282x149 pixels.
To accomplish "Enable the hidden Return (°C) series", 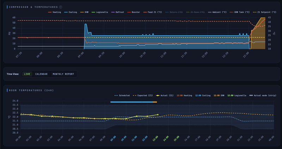I will (174, 12).
